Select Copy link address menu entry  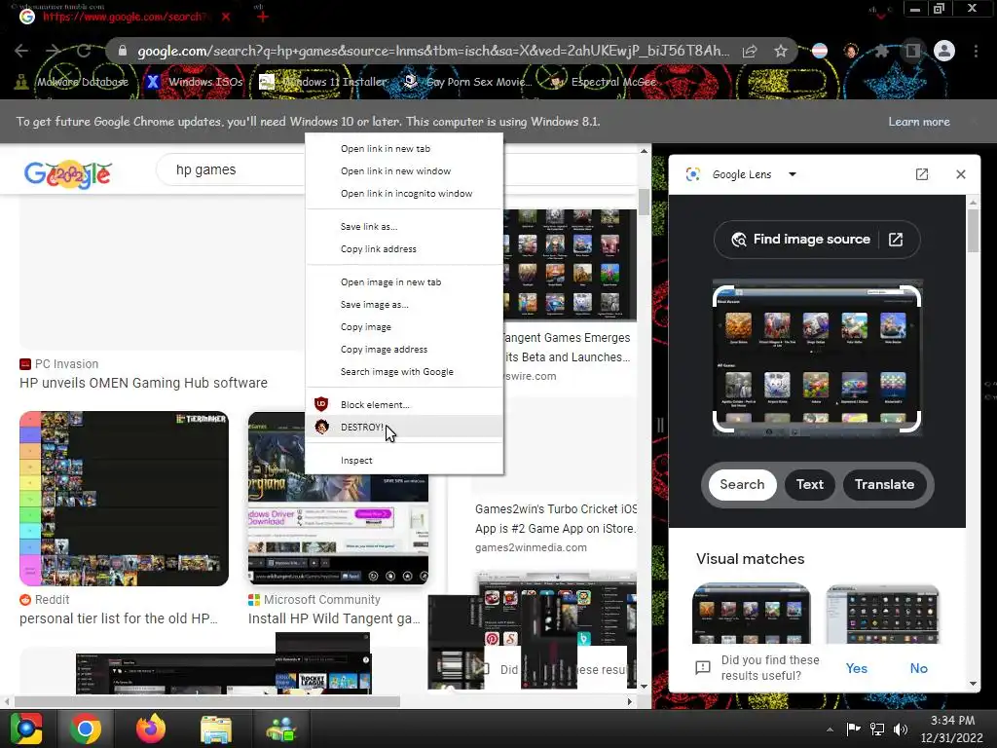pos(404,248)
